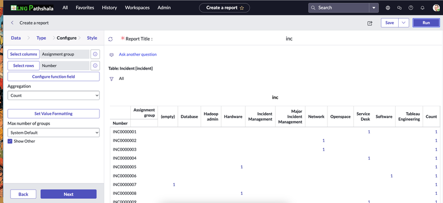Click the Set Value Formatting button
Viewport: 443px width, 203px height.
click(x=53, y=114)
